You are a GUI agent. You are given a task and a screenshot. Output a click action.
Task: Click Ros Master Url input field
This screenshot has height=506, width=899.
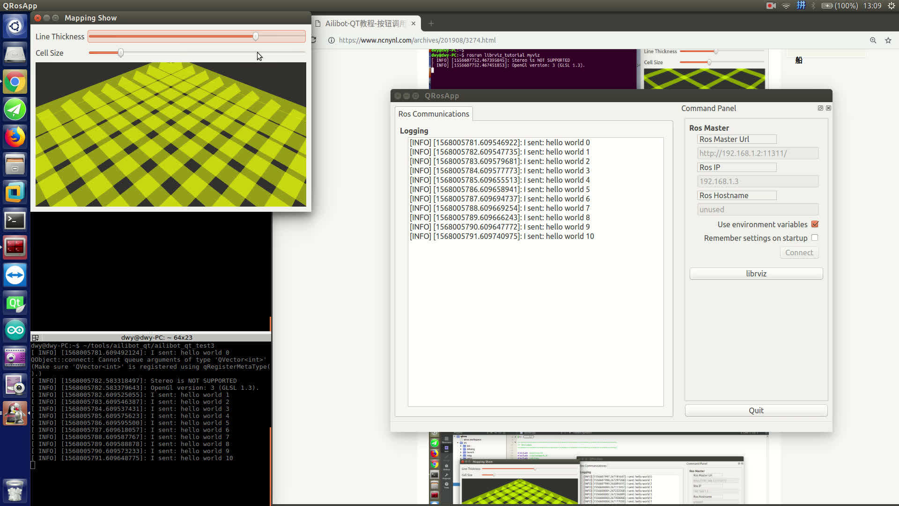pyautogui.click(x=758, y=153)
